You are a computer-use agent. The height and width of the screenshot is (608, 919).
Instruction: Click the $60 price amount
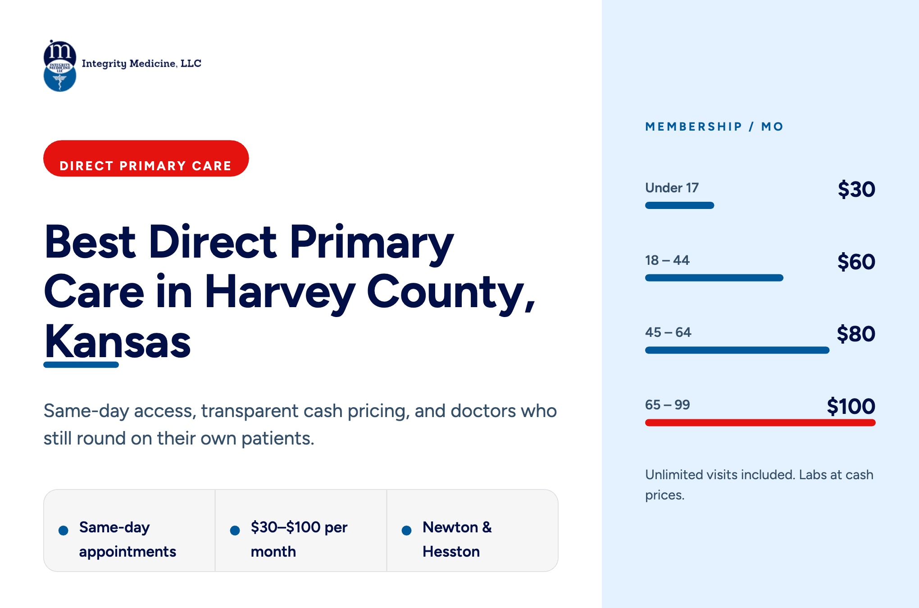pyautogui.click(x=856, y=262)
